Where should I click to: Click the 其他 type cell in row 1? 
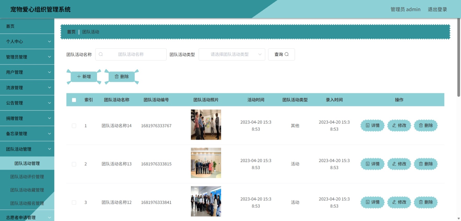[x=295, y=126]
